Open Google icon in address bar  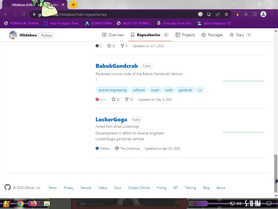click(200, 14)
